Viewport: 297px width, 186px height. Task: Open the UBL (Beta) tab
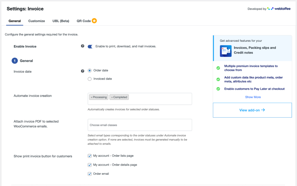pyautogui.click(x=61, y=21)
